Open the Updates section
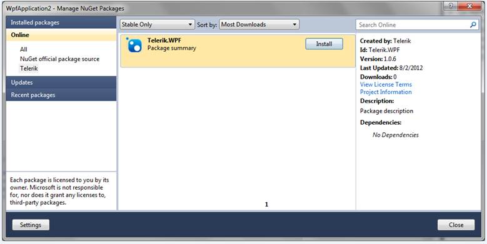The width and height of the screenshot is (487, 244). (61, 82)
